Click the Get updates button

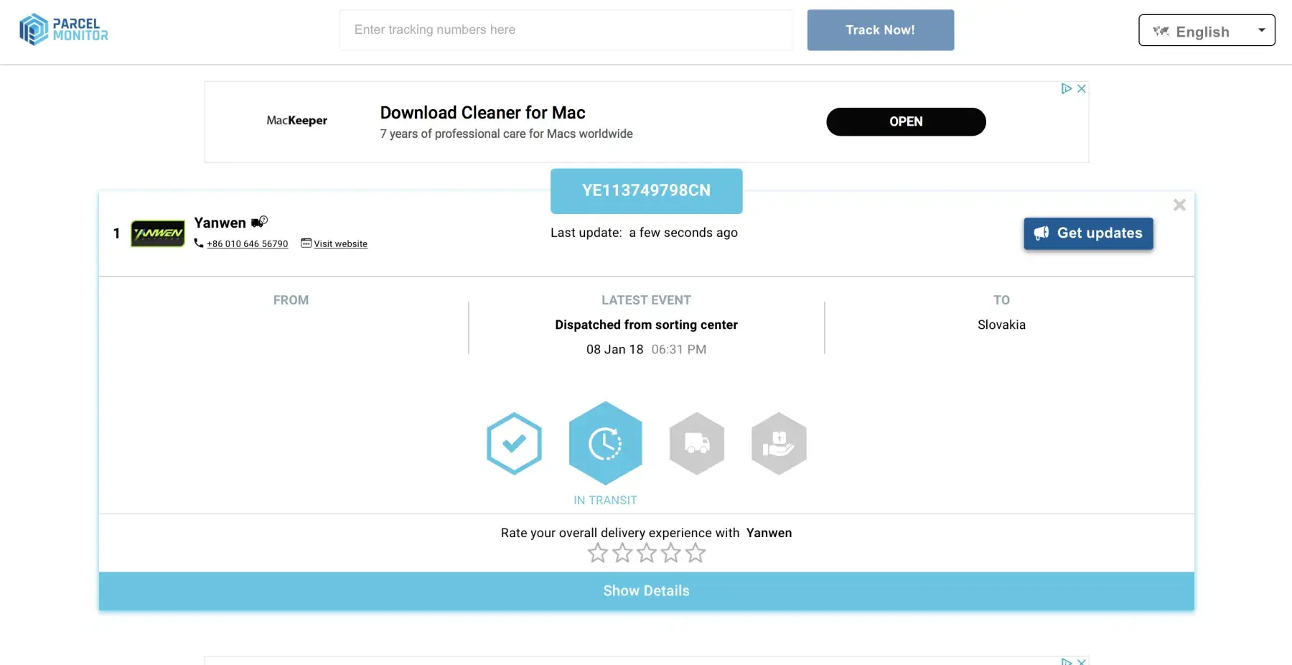1088,233
